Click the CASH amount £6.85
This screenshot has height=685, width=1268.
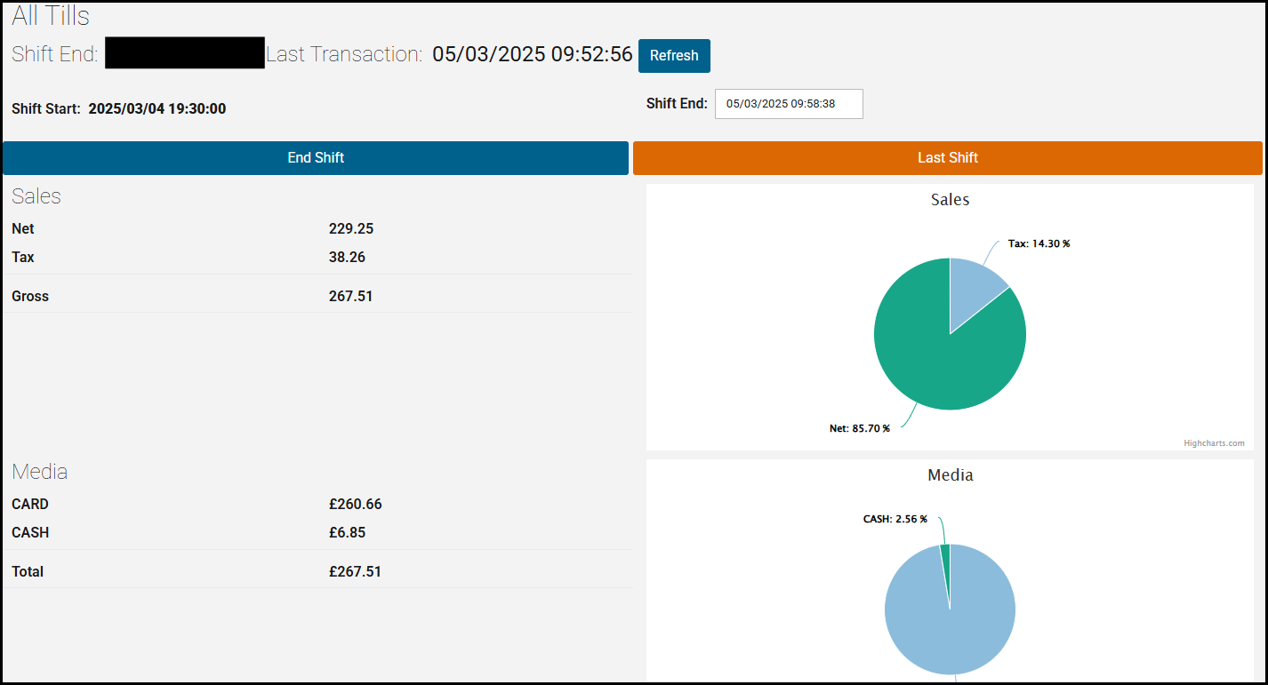coord(347,532)
